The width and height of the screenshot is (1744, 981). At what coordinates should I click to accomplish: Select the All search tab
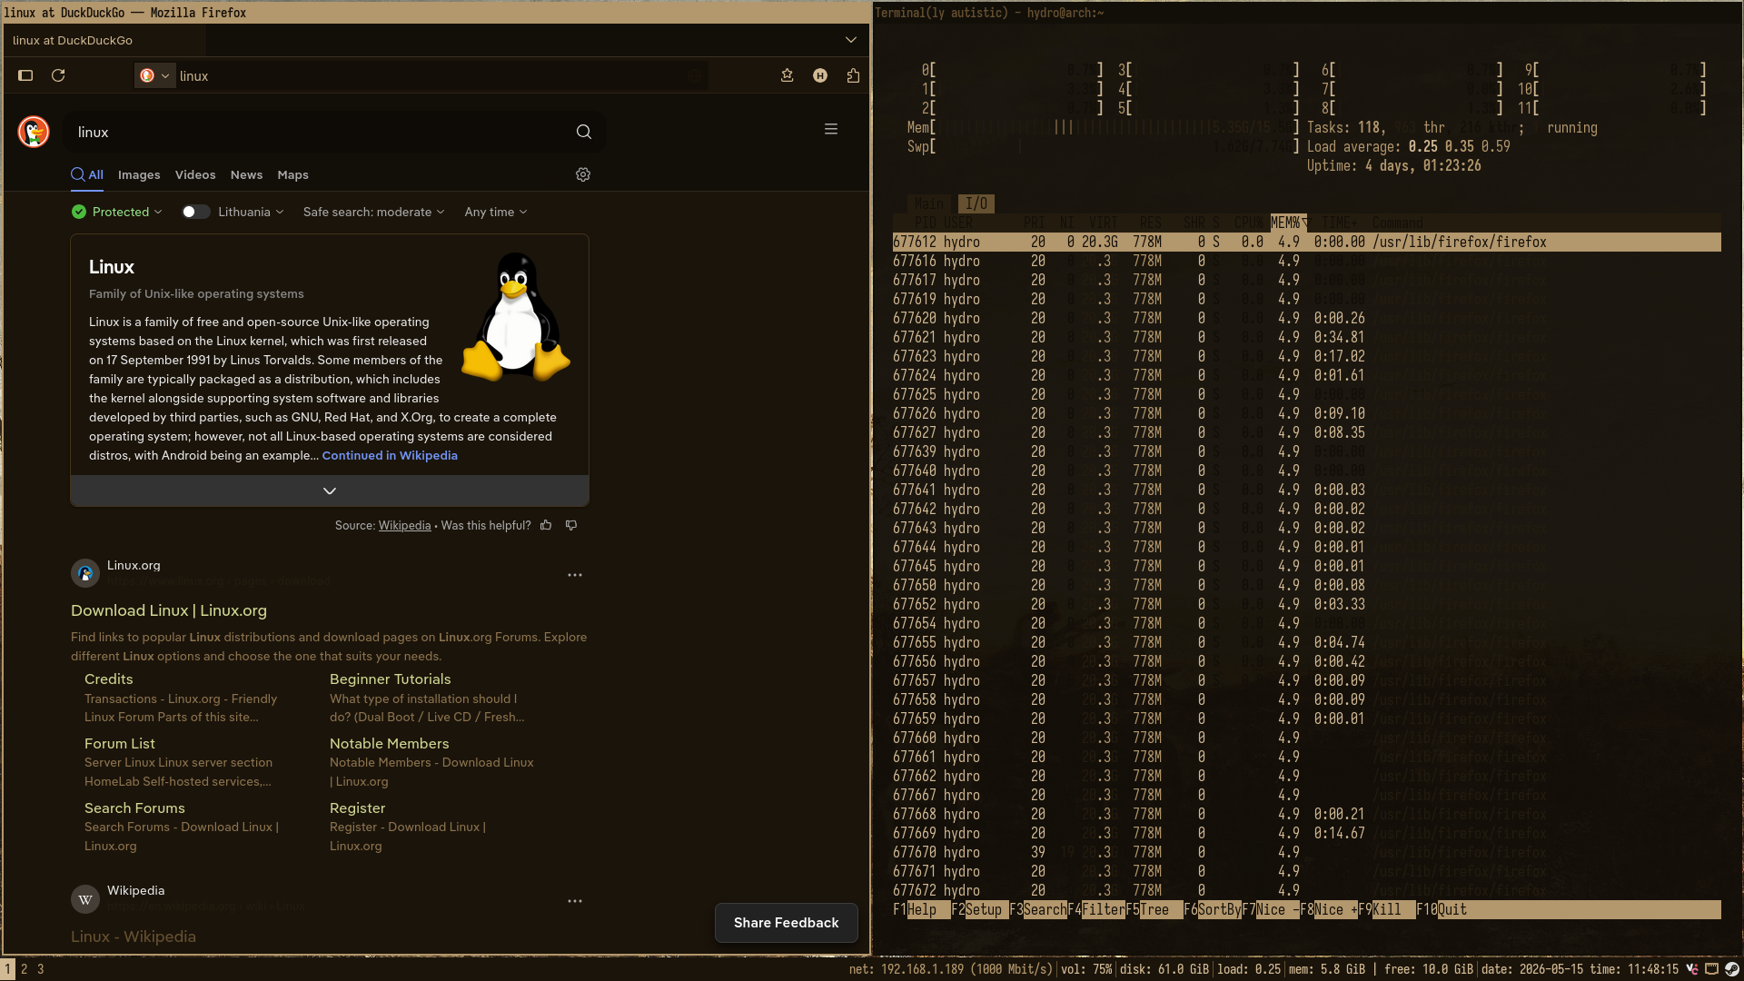(x=87, y=174)
